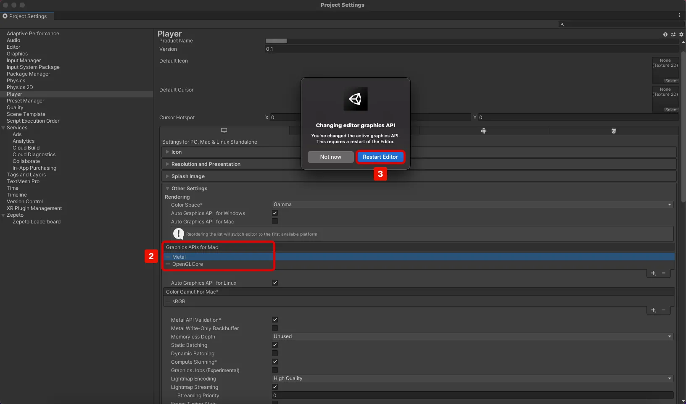This screenshot has height=404, width=686.
Task: Click the Cursor Hotspot Y field
Action: (578, 118)
